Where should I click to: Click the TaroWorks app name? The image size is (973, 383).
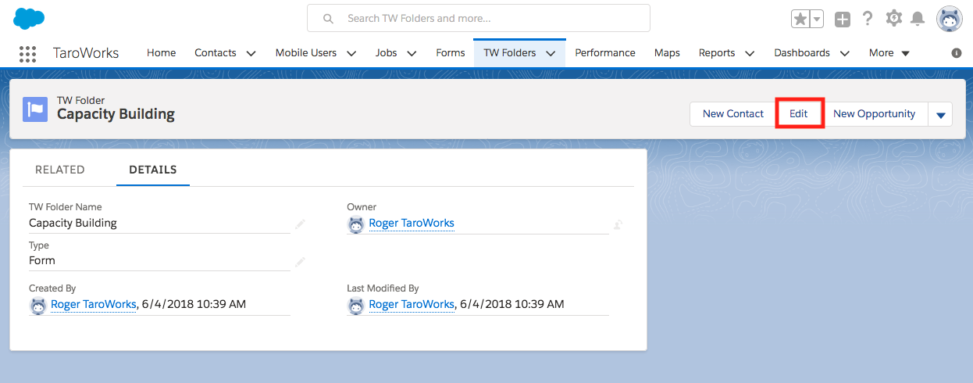[86, 53]
